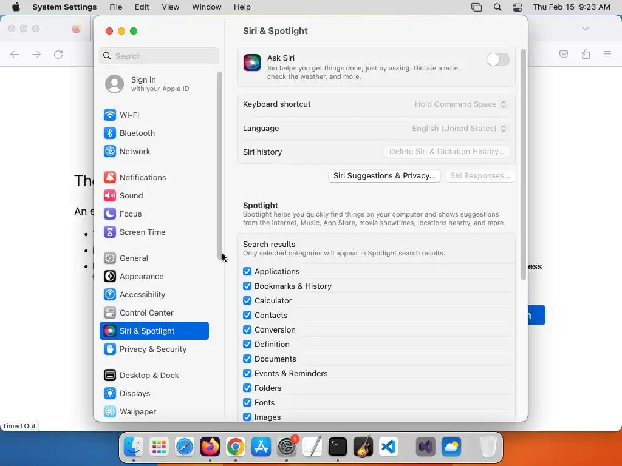This screenshot has height=466, width=622.
Task: Open Spotlight search in menu bar
Action: coord(497,7)
